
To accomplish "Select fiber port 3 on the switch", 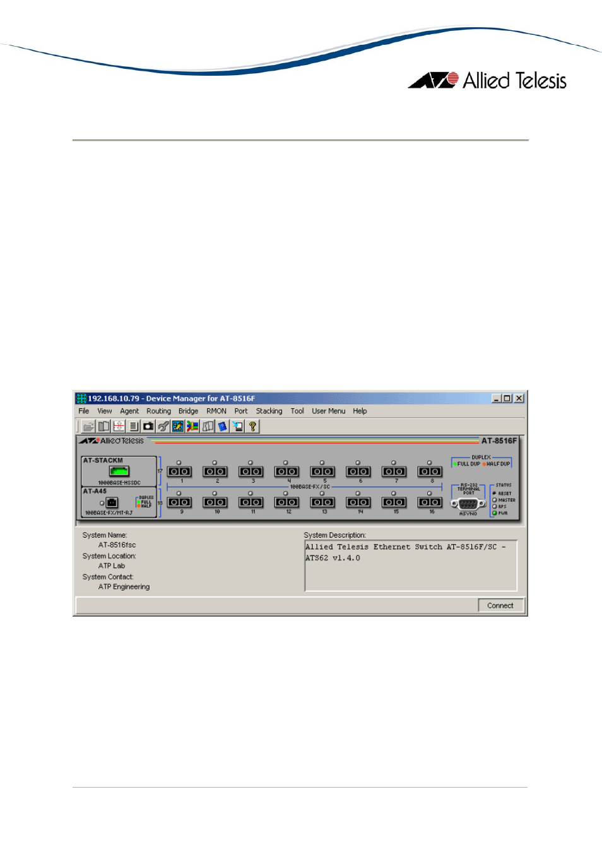I will coord(251,471).
